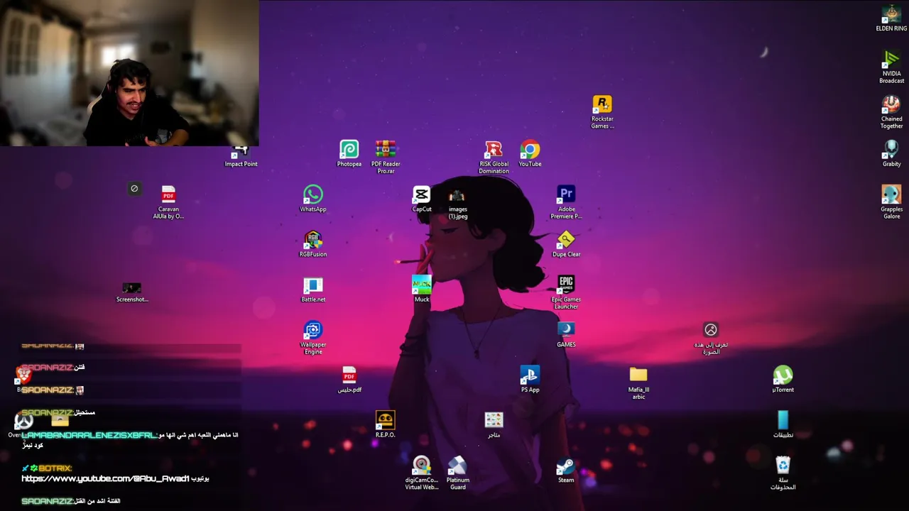
Task: Select the digiCamControl Virtual Webcam icon
Action: [x=422, y=473]
